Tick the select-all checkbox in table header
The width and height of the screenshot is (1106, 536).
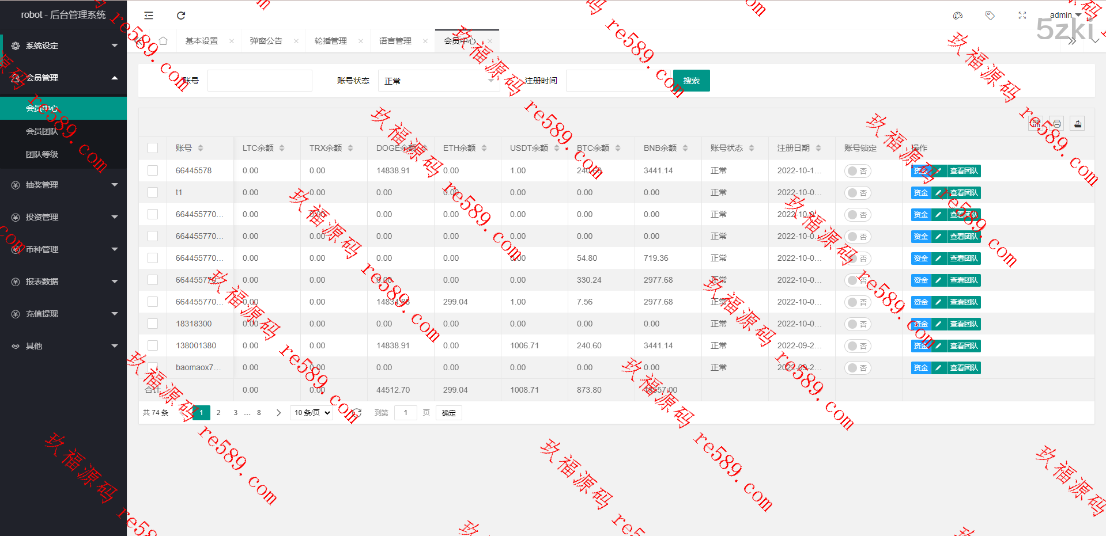tap(153, 148)
